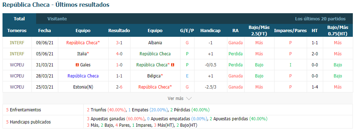This screenshot has width=360, height=131.
Task: Click the Impares/Pares column header
Action: 290,30
